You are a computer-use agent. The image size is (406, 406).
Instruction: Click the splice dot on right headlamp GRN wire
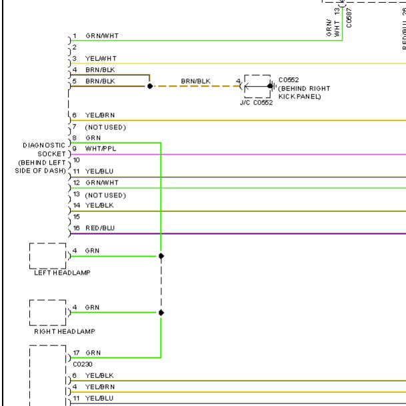tap(161, 313)
